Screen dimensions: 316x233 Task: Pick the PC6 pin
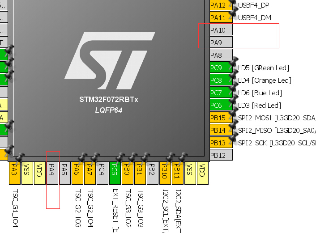221,105
